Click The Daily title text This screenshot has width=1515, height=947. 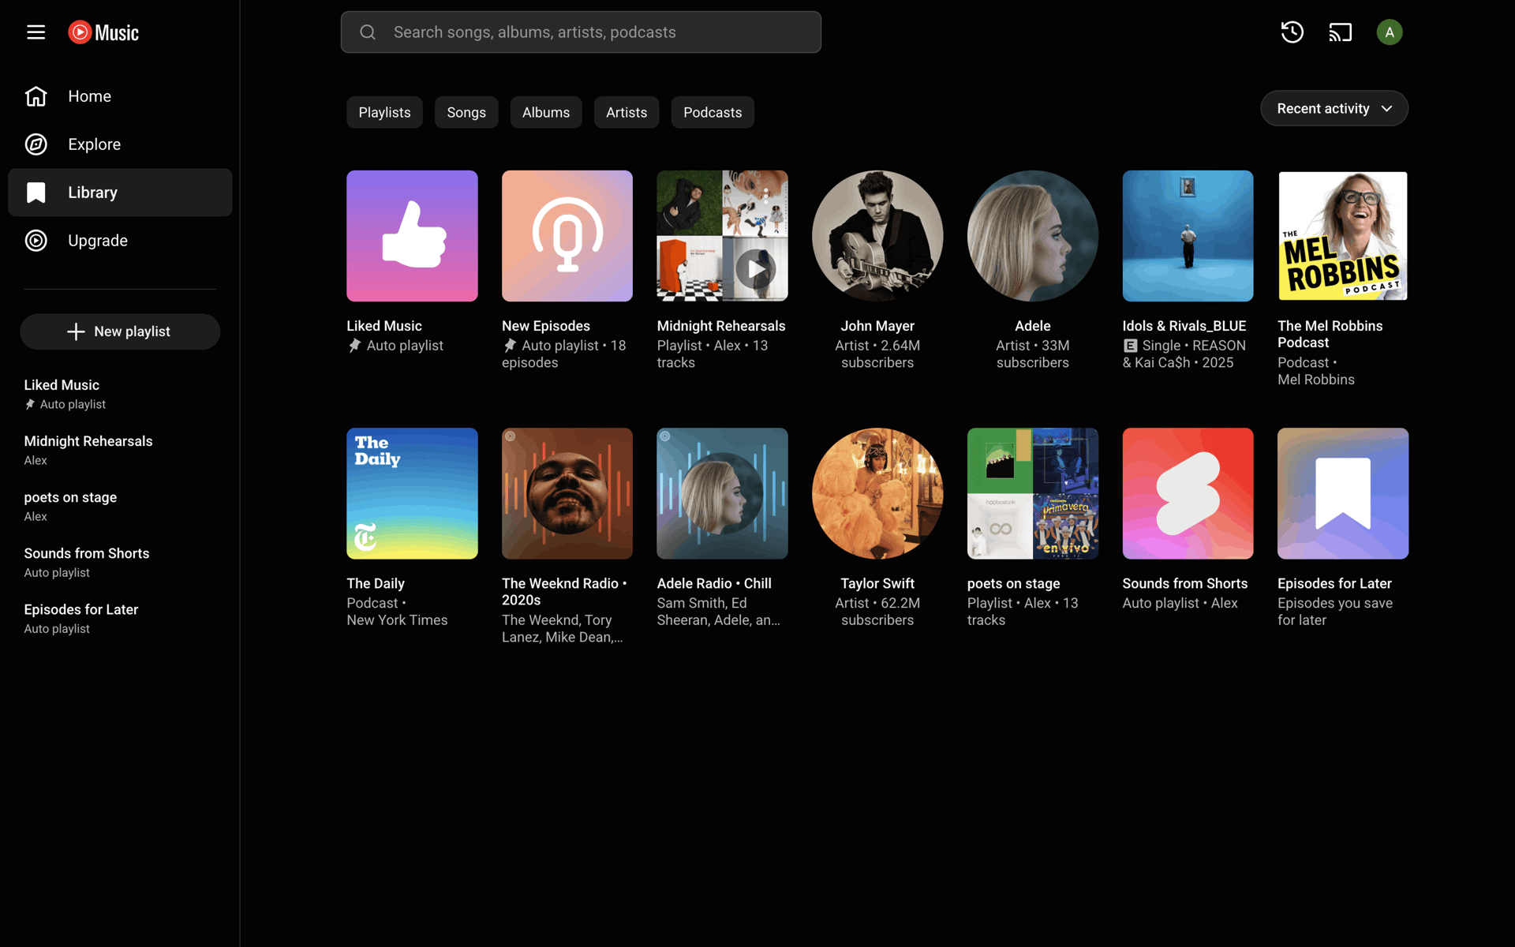coord(376,583)
